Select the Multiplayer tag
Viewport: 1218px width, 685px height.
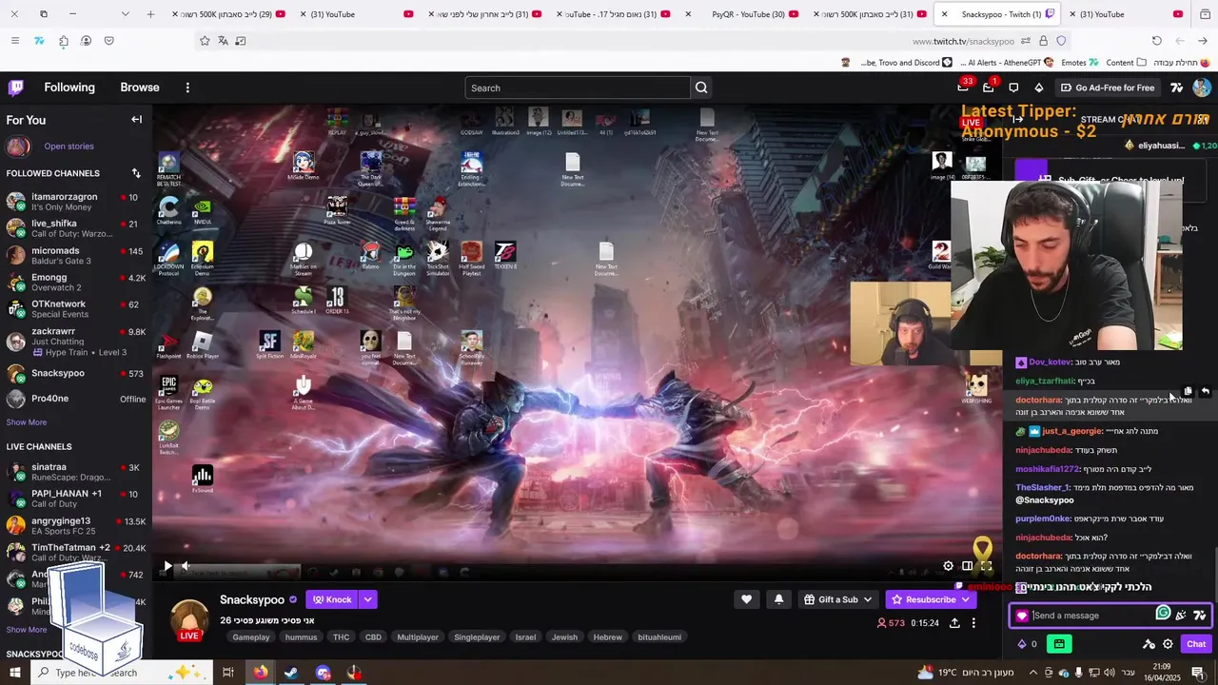coord(418,637)
